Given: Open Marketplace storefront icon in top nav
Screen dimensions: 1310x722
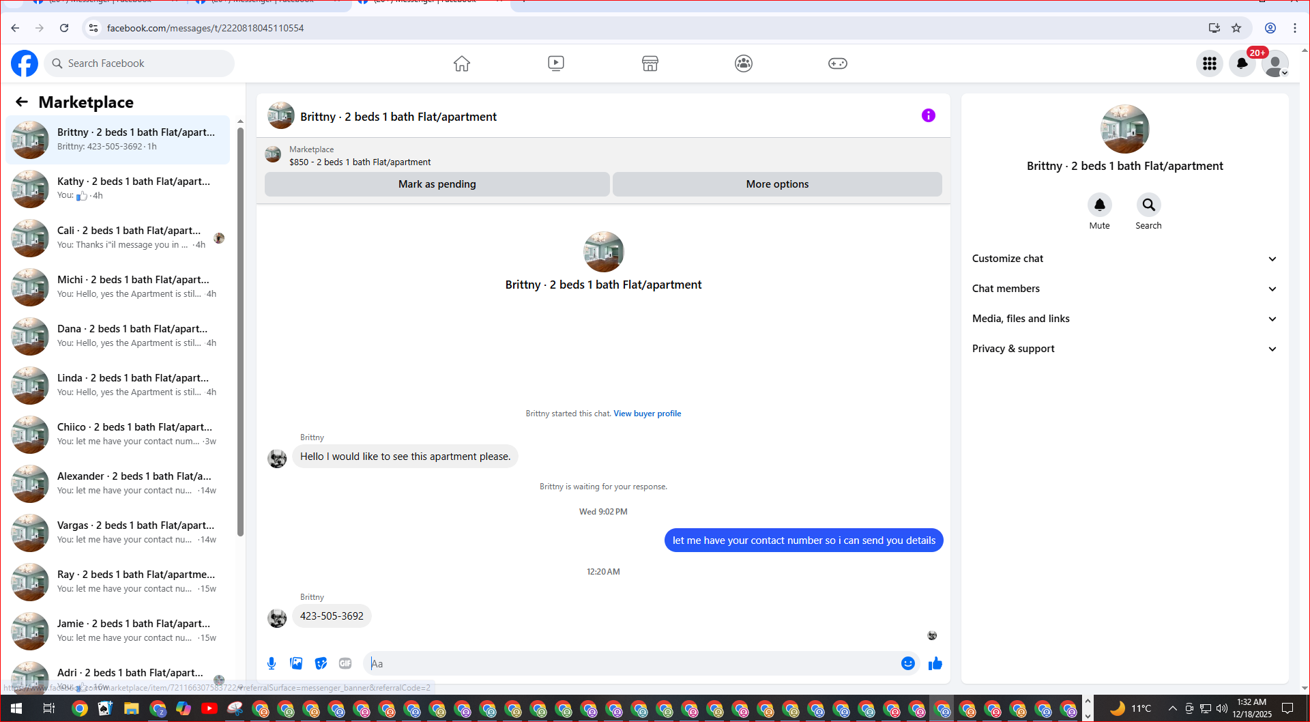Looking at the screenshot, I should click(650, 63).
